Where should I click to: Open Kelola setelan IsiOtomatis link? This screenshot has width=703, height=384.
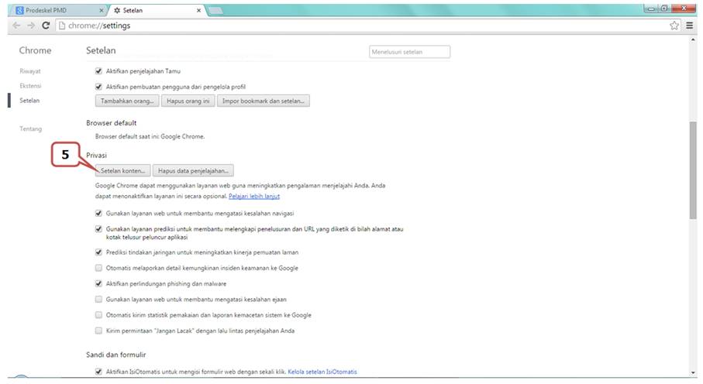click(x=322, y=372)
